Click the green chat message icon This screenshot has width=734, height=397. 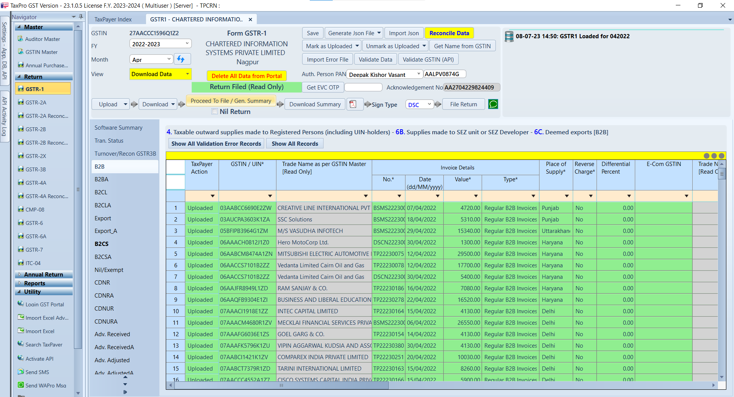pos(493,104)
